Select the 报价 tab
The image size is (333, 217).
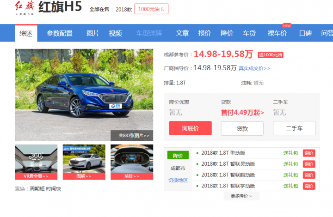[204, 33]
